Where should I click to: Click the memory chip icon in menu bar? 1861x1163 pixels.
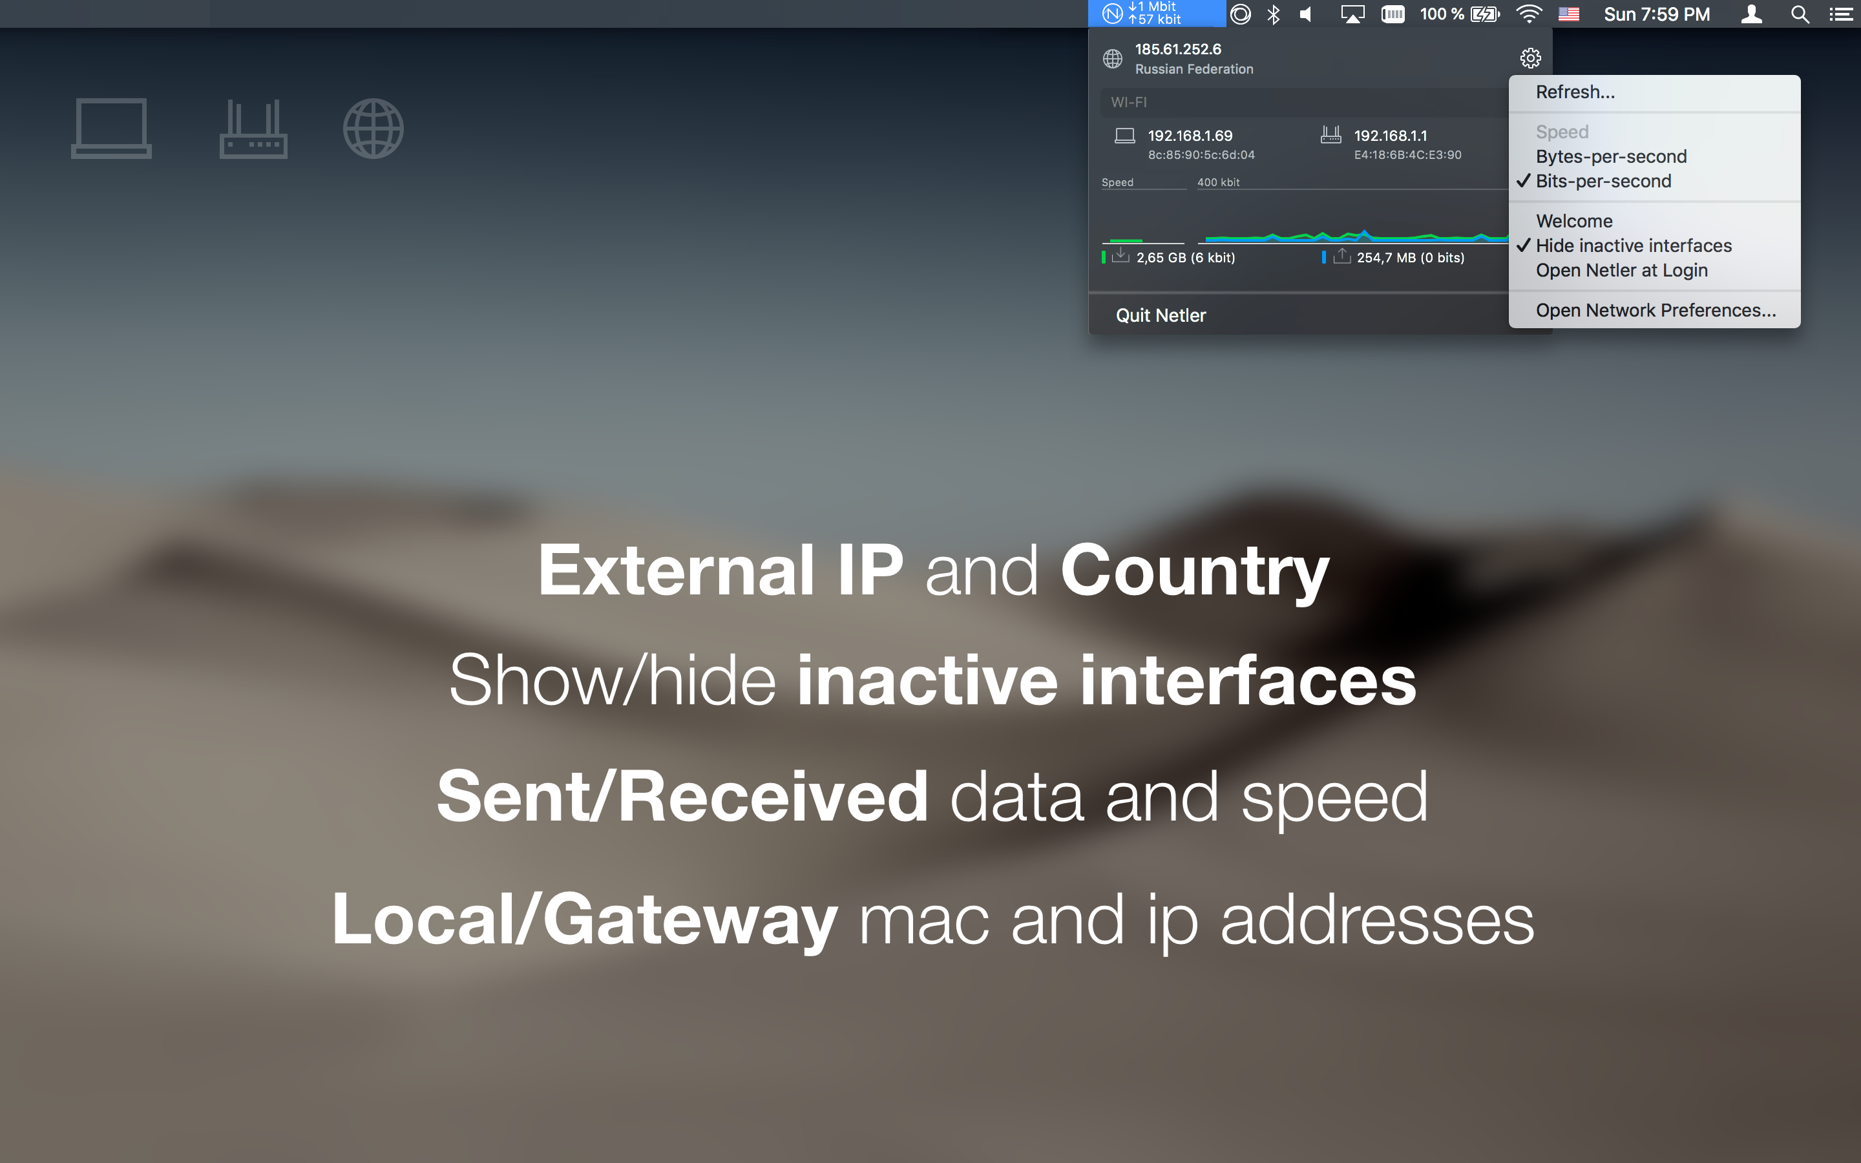pyautogui.click(x=1393, y=14)
